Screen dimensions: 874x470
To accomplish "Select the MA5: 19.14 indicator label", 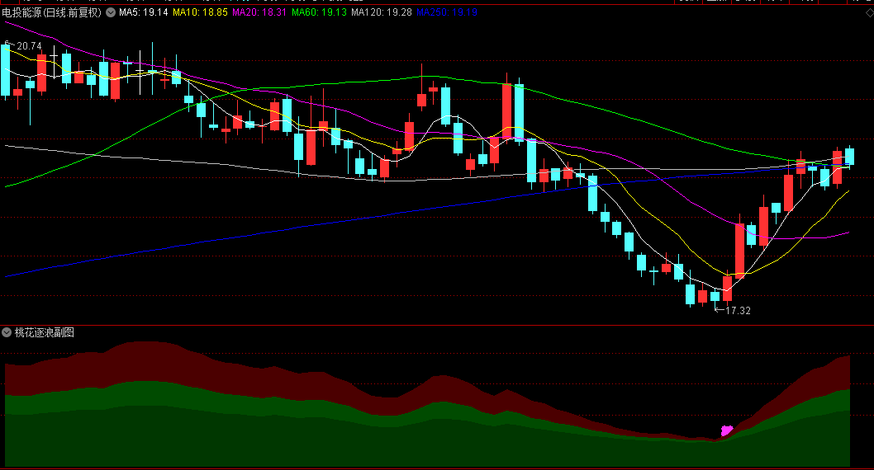I will pos(143,12).
